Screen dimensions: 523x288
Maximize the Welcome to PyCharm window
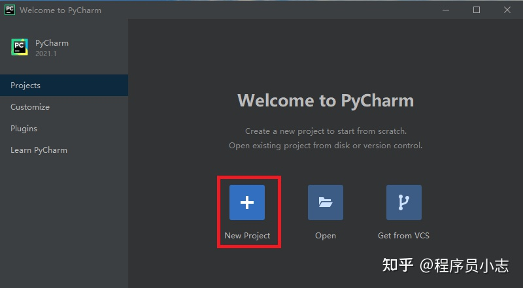(477, 10)
